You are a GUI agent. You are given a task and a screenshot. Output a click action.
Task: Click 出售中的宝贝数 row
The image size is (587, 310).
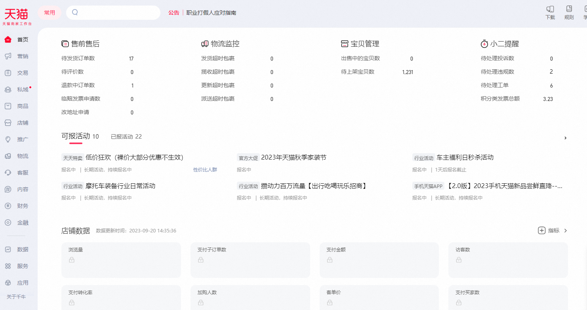377,59
